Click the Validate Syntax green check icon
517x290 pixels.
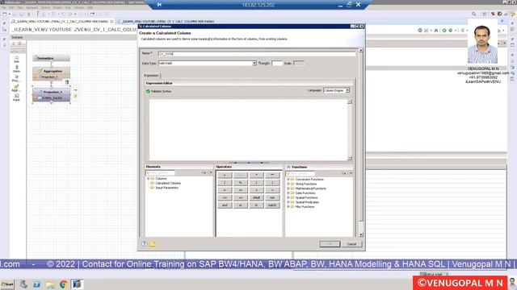148,91
